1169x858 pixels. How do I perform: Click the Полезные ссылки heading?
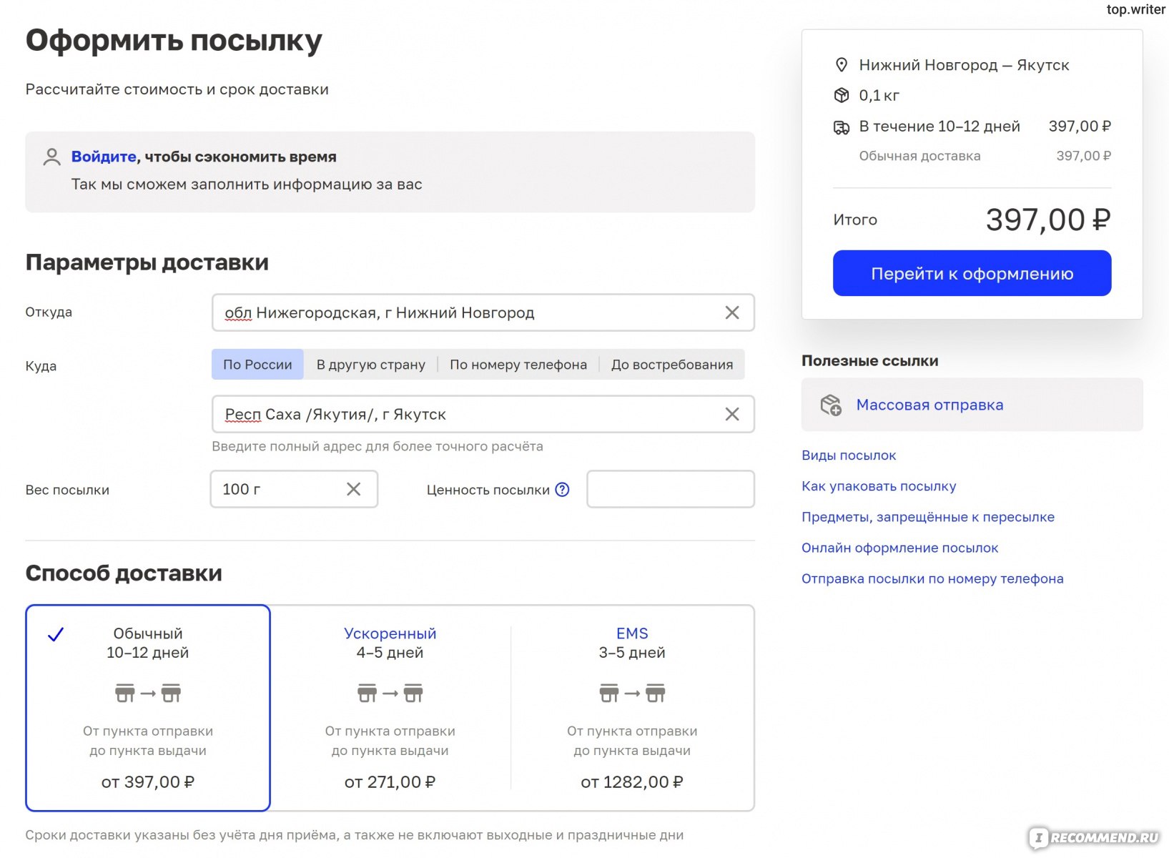[x=869, y=360]
